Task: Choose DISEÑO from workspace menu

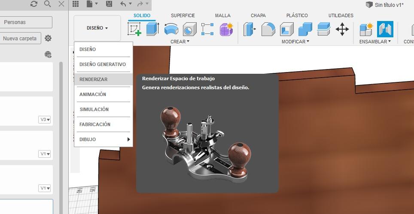Action: 103,50
